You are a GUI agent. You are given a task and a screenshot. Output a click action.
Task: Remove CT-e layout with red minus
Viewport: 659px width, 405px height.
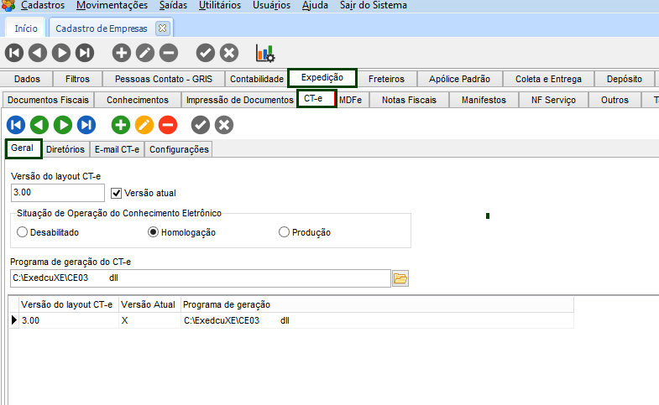click(x=168, y=125)
